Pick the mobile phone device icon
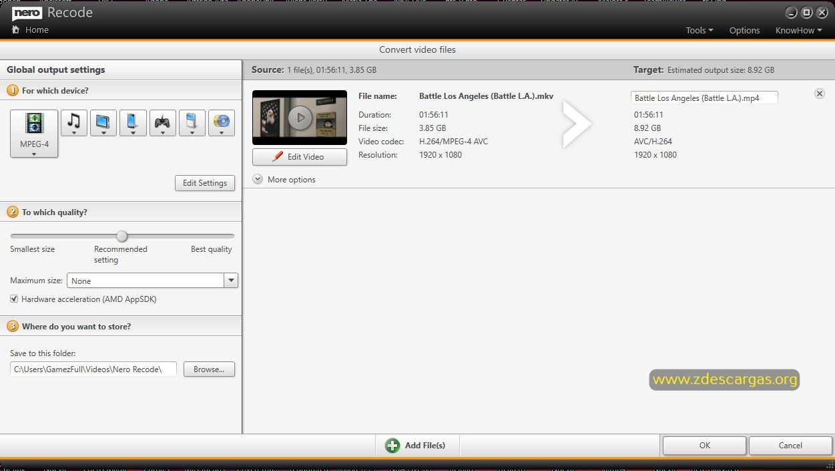Image resolution: width=835 pixels, height=471 pixels. (x=133, y=123)
